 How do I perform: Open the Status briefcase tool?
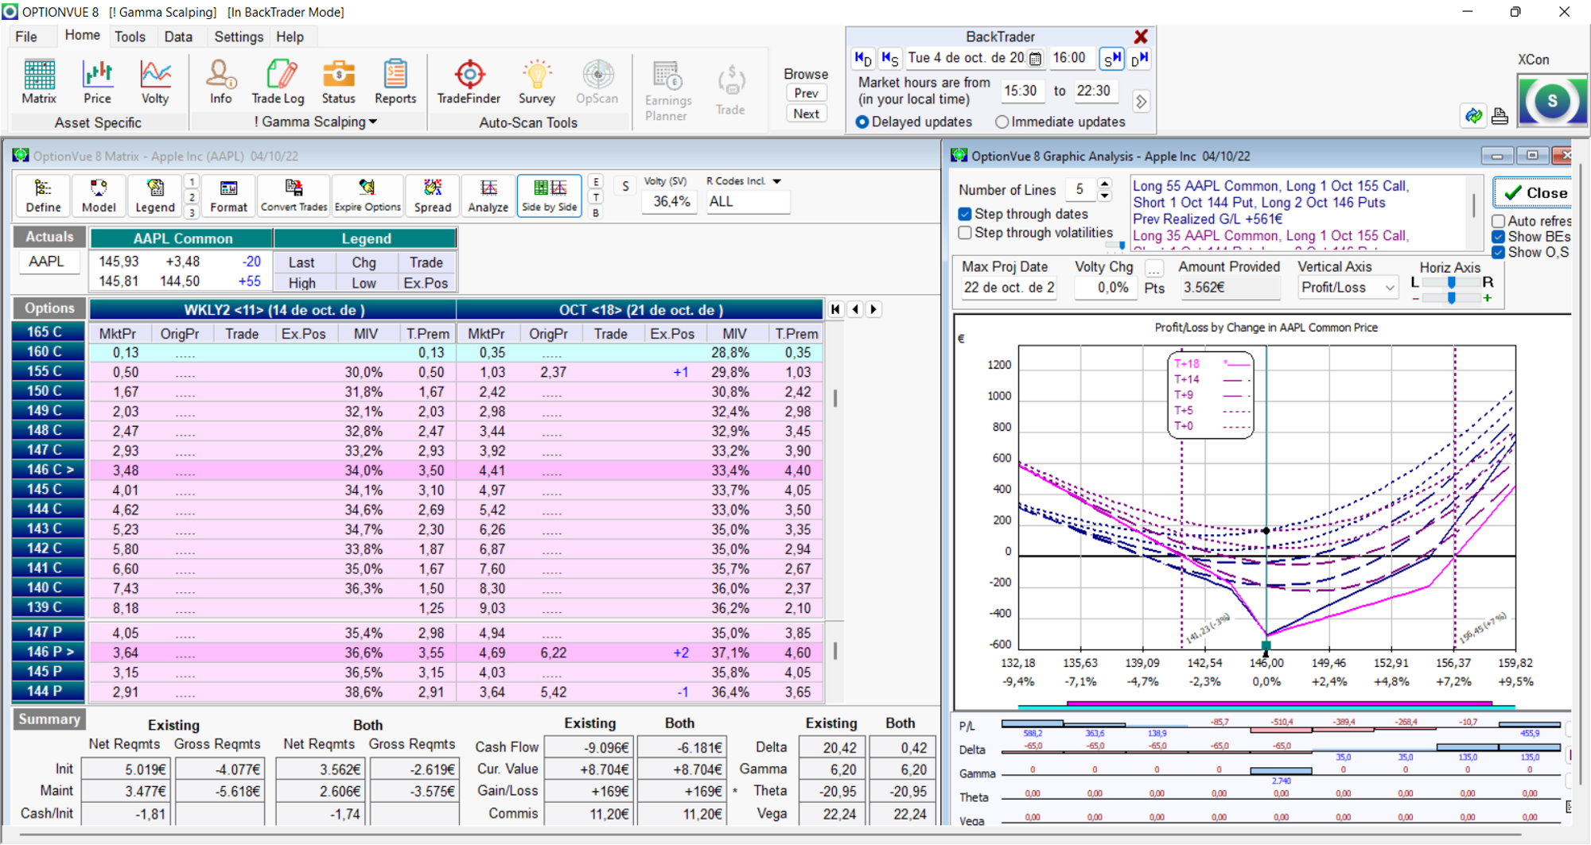click(338, 83)
